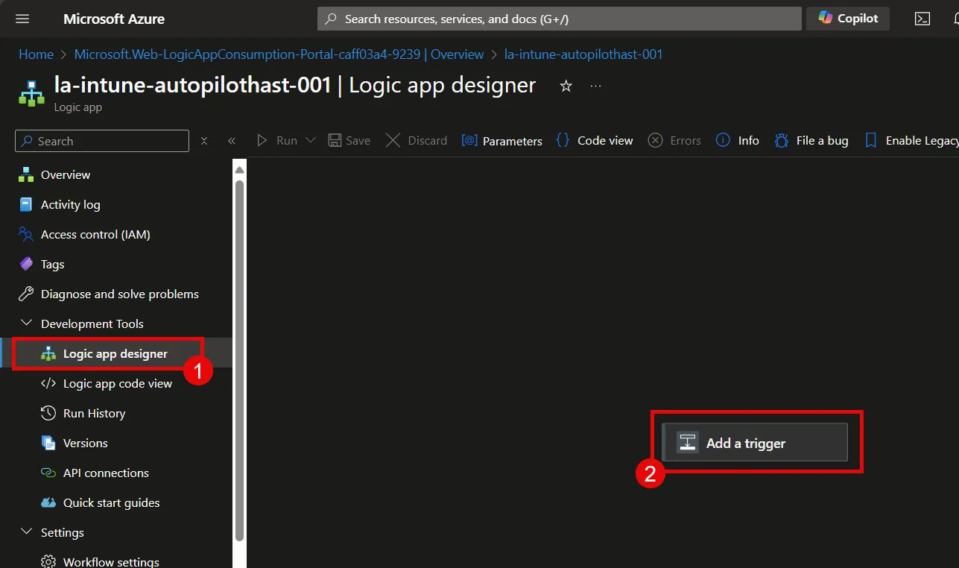Open la-intune-autopilothast-001 breadcrumb link

(x=583, y=54)
